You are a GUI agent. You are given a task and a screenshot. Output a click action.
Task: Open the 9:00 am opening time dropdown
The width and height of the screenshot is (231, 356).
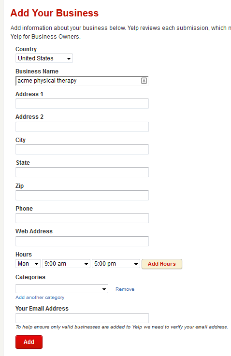(x=66, y=264)
